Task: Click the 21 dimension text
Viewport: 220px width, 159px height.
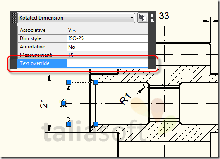Action: click(x=44, y=104)
